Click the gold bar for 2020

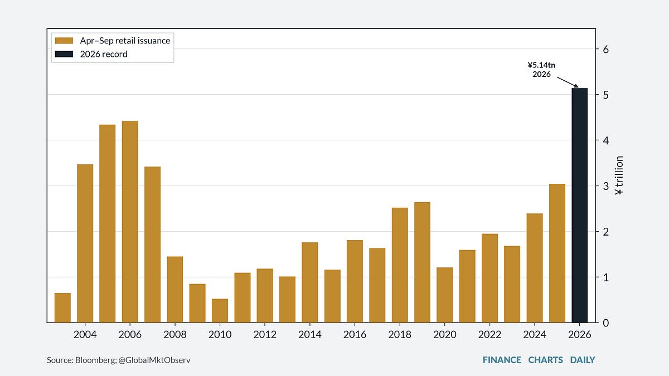[x=445, y=295]
